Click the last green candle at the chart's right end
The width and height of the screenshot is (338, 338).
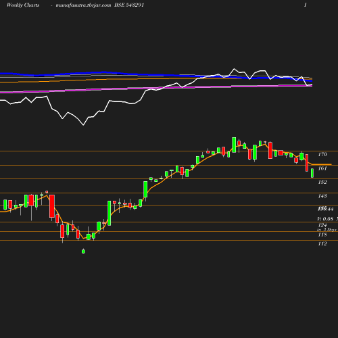pyautogui.click(x=312, y=173)
